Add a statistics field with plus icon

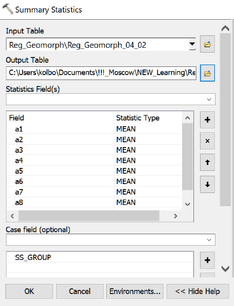pyautogui.click(x=207, y=120)
